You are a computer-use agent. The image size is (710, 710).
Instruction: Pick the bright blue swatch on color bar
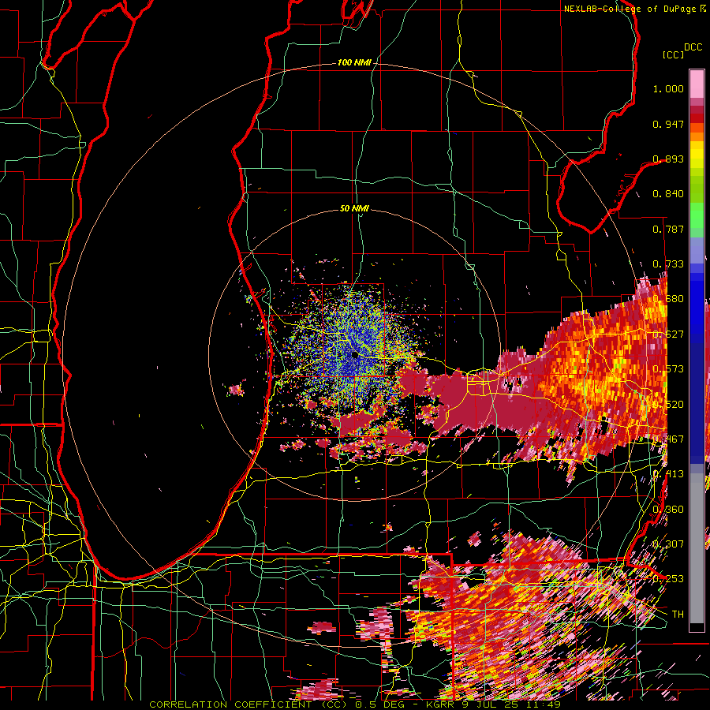click(x=697, y=299)
